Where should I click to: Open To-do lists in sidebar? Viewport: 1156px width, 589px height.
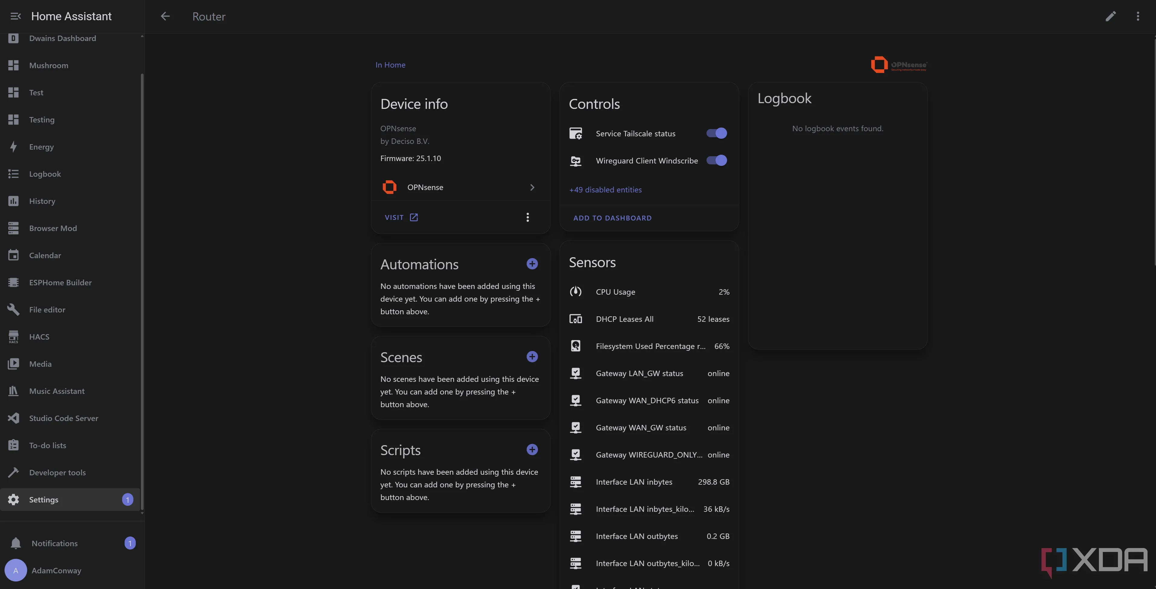coord(71,445)
